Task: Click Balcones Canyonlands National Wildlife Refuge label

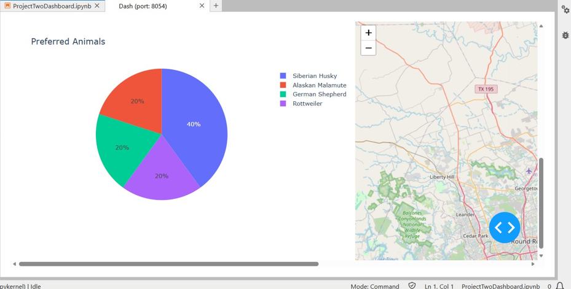Action: click(x=411, y=225)
